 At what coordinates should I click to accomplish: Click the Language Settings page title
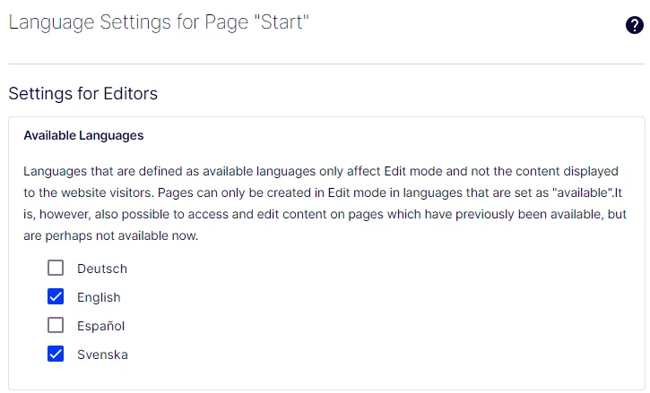[159, 22]
